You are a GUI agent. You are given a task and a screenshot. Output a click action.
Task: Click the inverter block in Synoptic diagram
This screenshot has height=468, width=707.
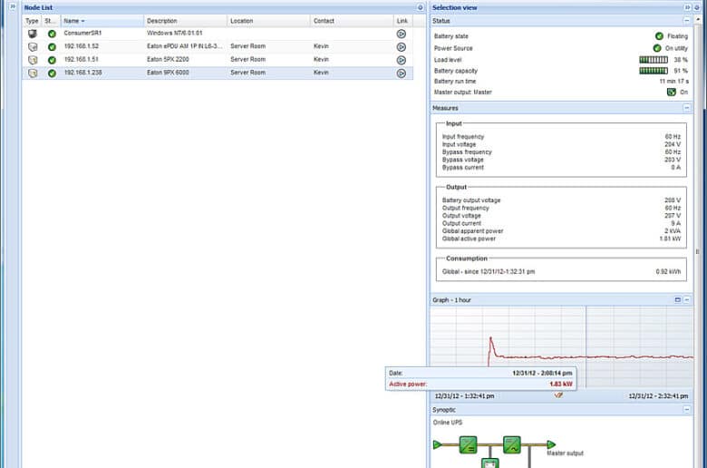click(512, 445)
